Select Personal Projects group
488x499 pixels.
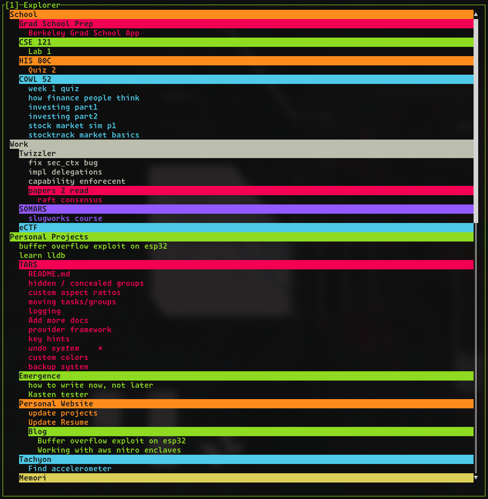click(x=242, y=237)
